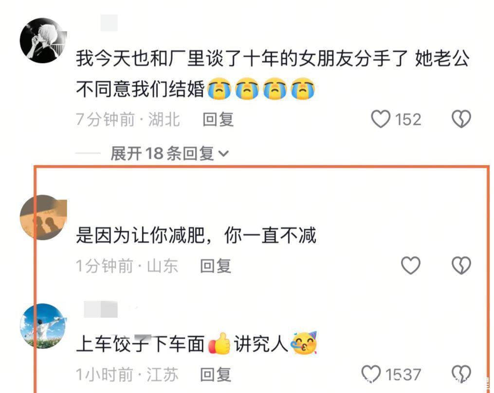Click the chevron next to 展开18条回复
Image resolution: width=494 pixels, height=393 pixels.
[x=224, y=154]
